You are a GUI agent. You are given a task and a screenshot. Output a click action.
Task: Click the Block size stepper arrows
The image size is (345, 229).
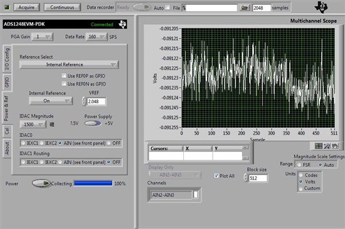245,178
